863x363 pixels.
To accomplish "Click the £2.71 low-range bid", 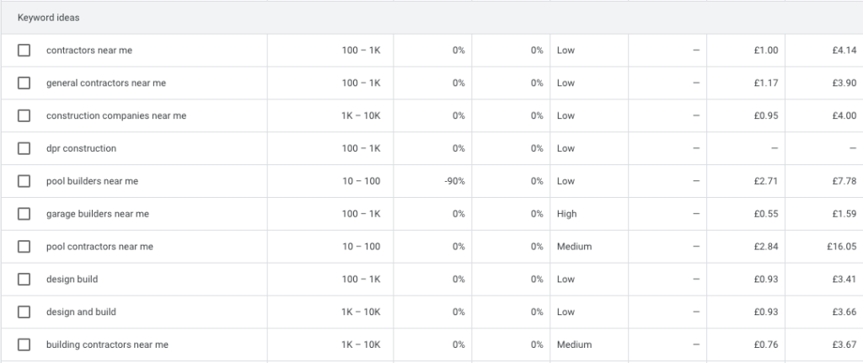I will [765, 181].
